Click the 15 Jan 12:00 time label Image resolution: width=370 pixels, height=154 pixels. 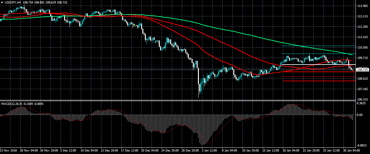click(x=271, y=151)
